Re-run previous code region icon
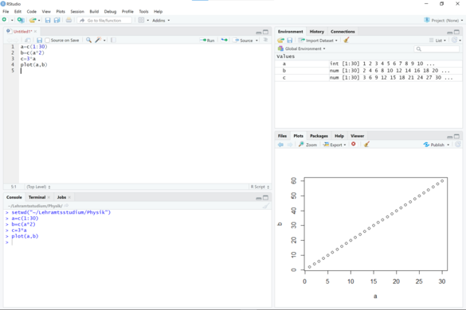466x310 pixels. click(225, 40)
